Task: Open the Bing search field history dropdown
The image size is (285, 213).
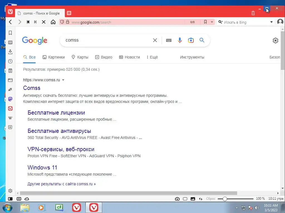Action: point(271,22)
